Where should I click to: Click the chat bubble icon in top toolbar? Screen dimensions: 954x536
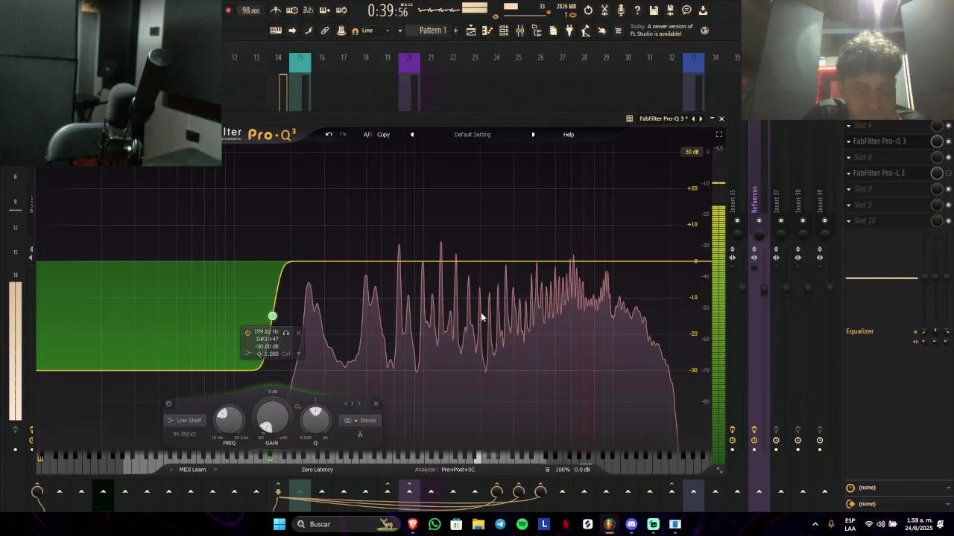[x=686, y=10]
